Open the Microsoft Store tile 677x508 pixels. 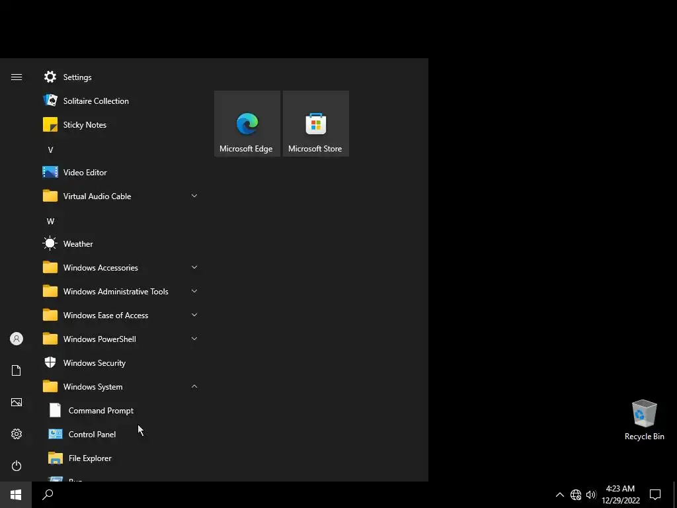coord(315,124)
